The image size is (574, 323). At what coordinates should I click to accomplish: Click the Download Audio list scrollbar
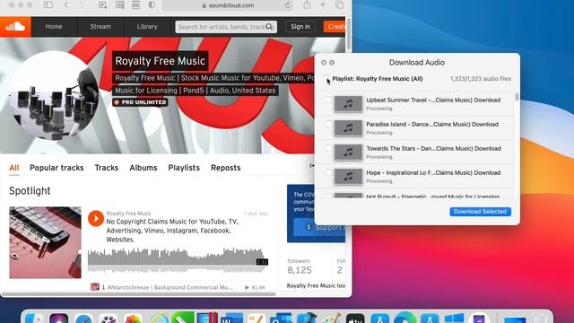tap(517, 97)
